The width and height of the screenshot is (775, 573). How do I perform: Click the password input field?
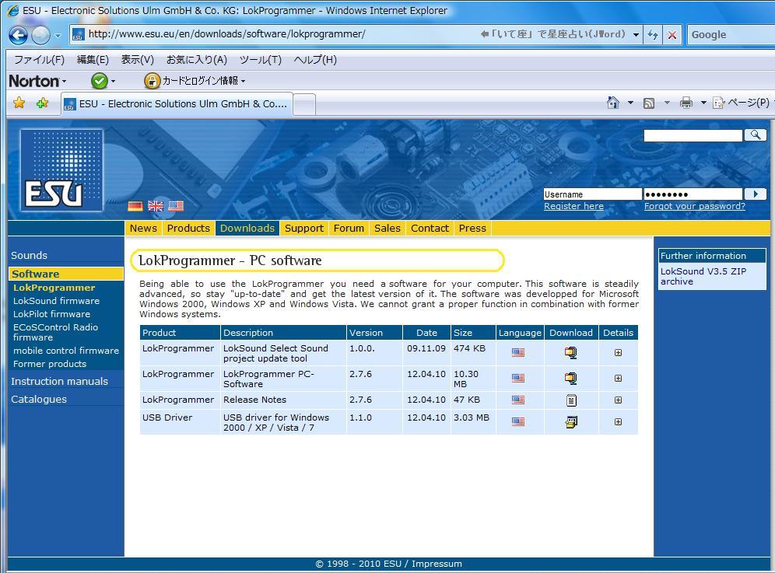693,194
